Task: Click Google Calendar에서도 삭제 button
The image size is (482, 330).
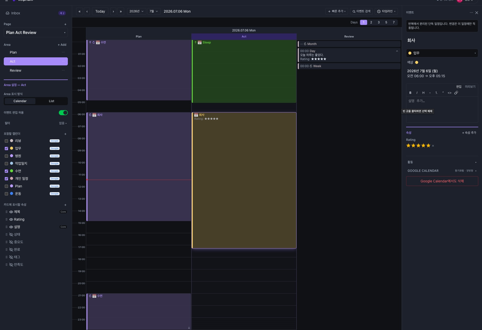Action: pyautogui.click(x=442, y=181)
